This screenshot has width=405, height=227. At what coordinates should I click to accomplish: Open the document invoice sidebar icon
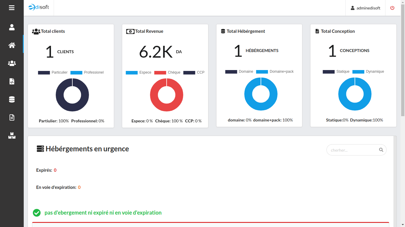pos(12,117)
